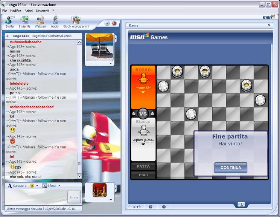
Task: Click the crowned king in second row
Action: (x=247, y=86)
